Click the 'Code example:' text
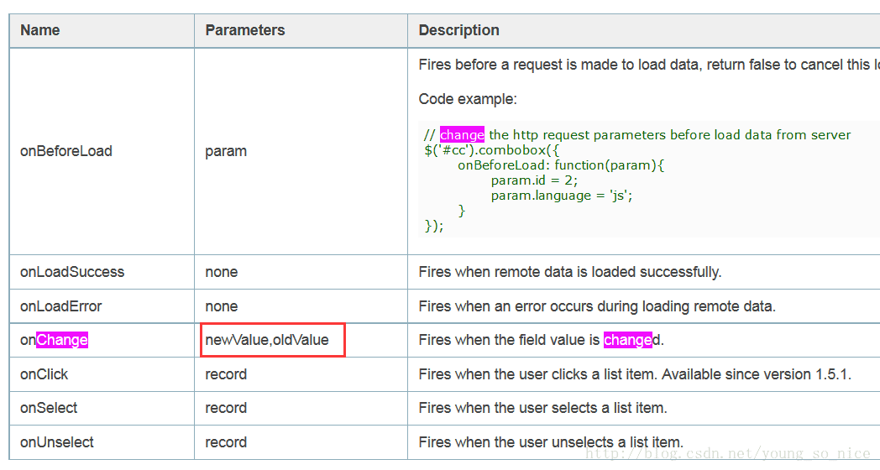The height and width of the screenshot is (470, 880). (x=468, y=99)
